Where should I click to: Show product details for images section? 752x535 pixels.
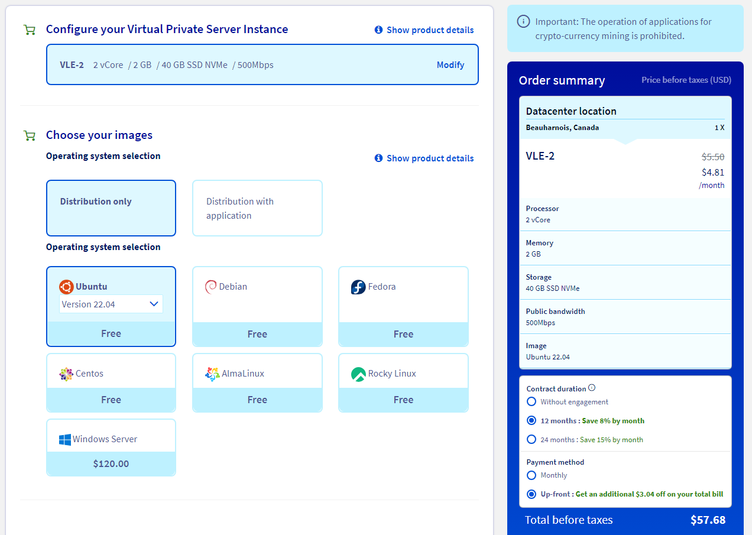pyautogui.click(x=424, y=158)
